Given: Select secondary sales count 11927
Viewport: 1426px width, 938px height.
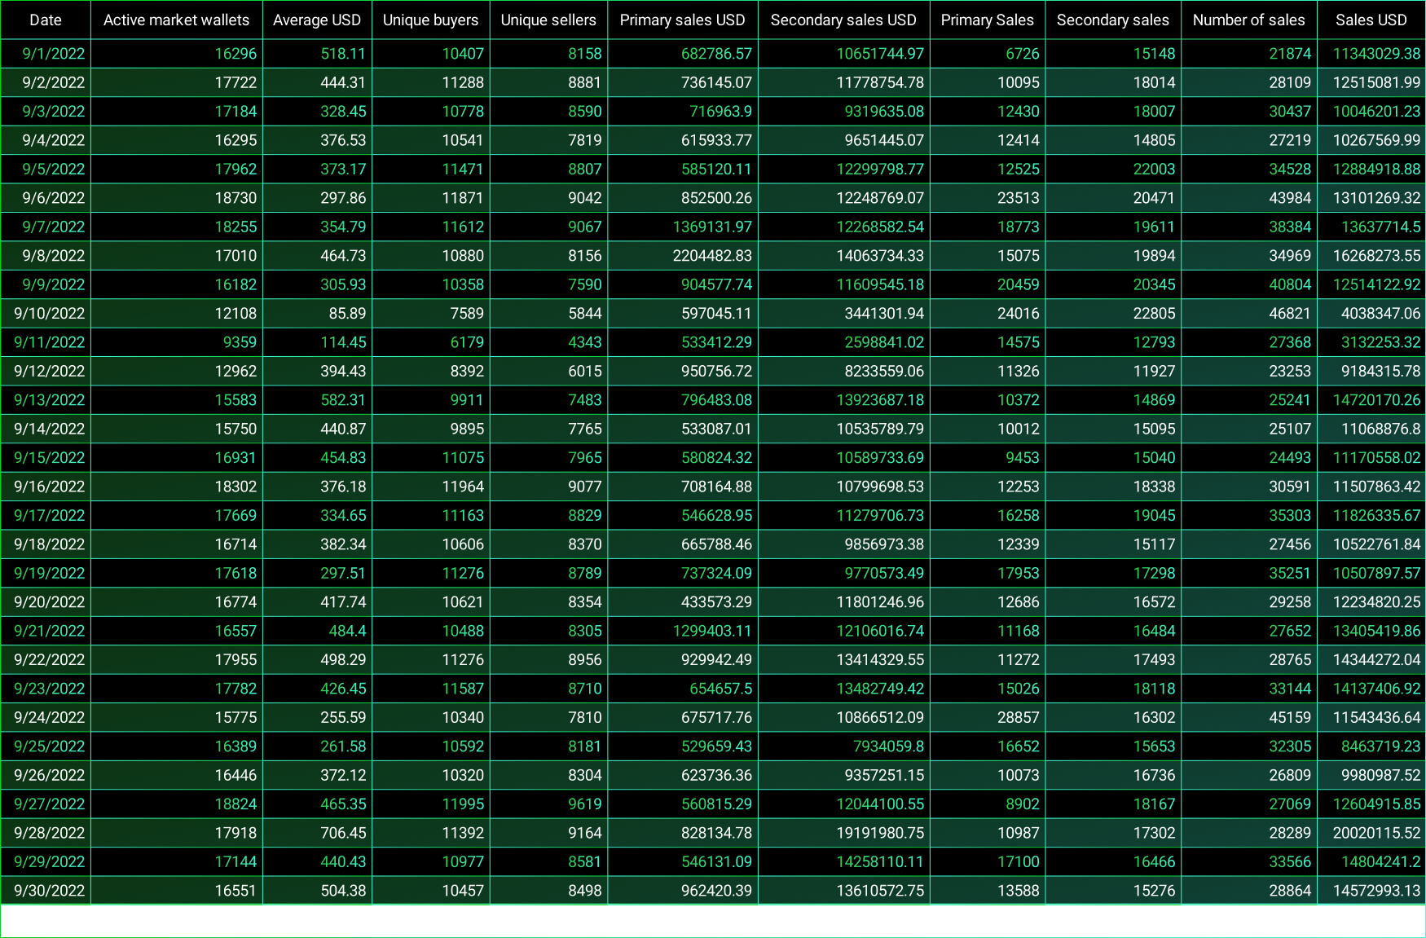Looking at the screenshot, I should (1113, 372).
